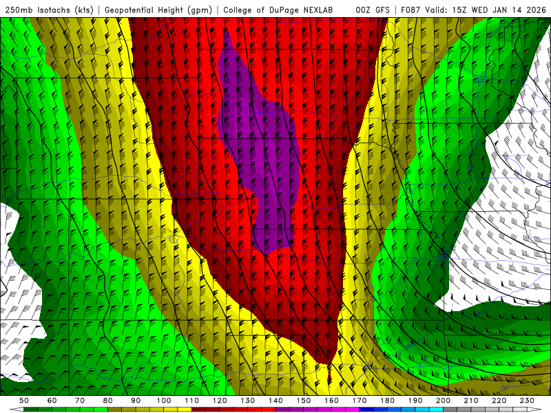Click the 210 value on the color scale
The height and width of the screenshot is (413, 551).
point(472,401)
